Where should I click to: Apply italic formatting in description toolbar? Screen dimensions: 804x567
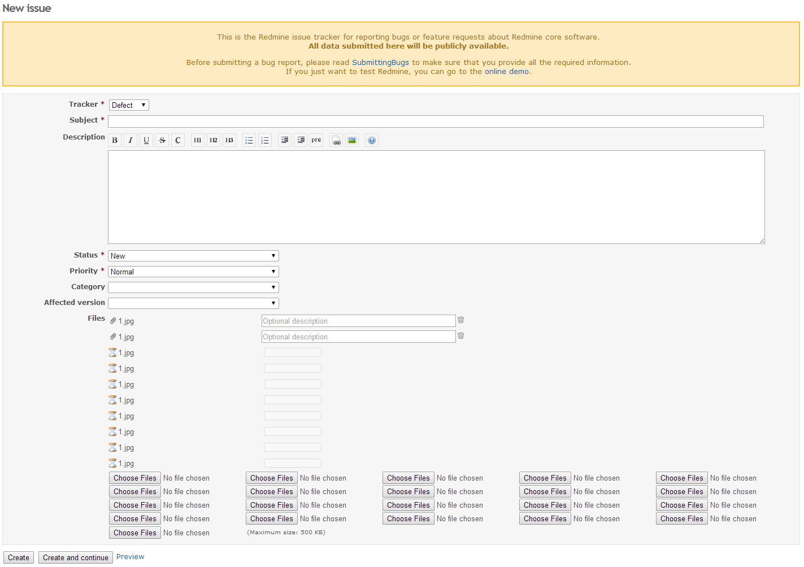tap(131, 140)
